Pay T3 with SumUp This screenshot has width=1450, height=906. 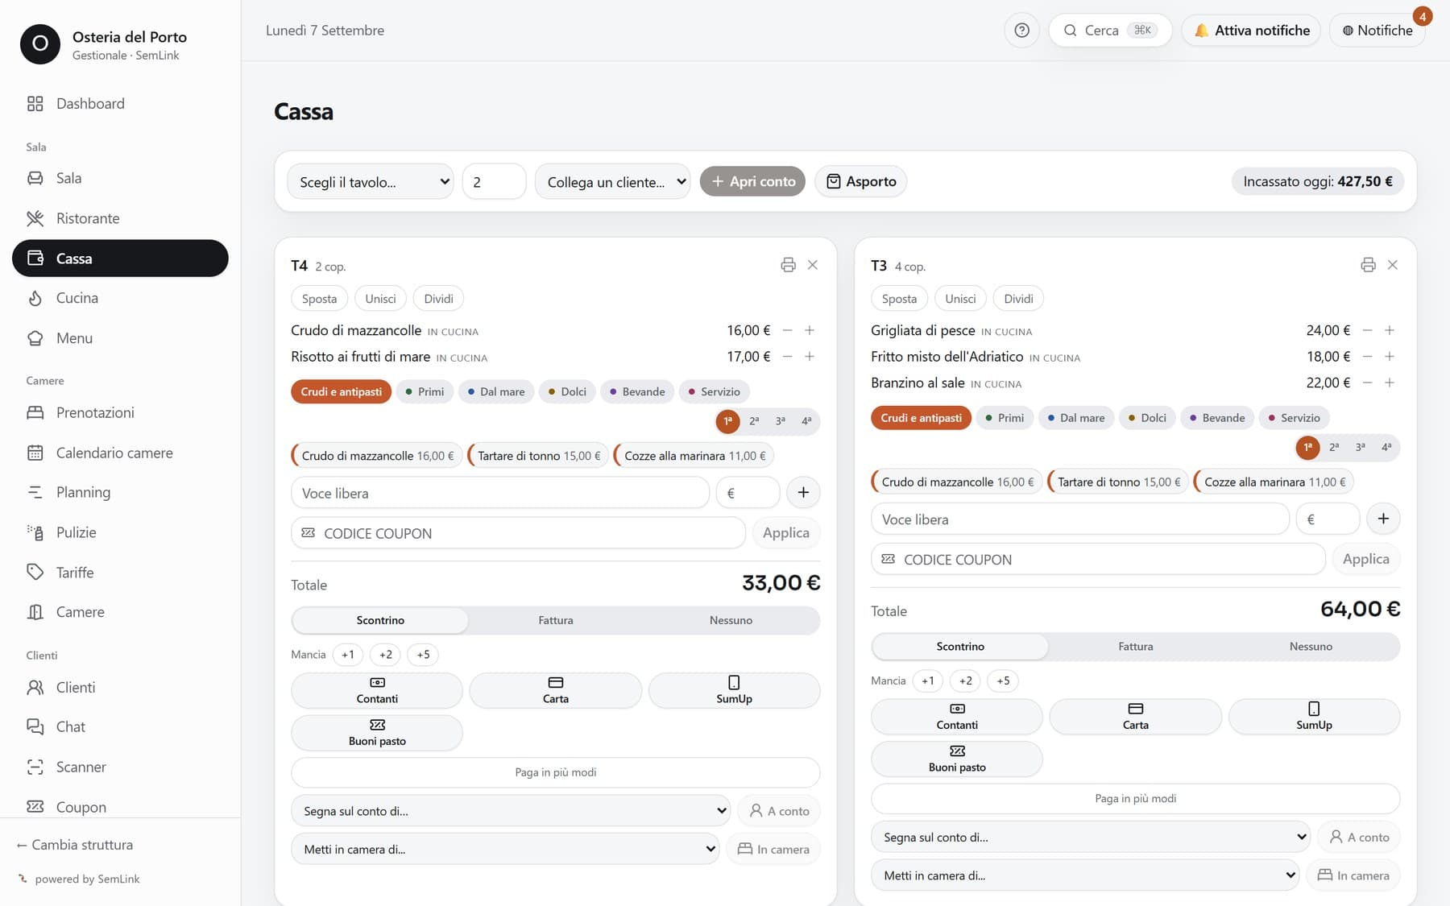(1314, 717)
